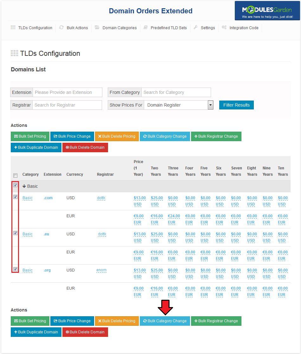Screen dimensions: 301x354
Task: Click the Domain Categories folder icon
Action: point(97,28)
